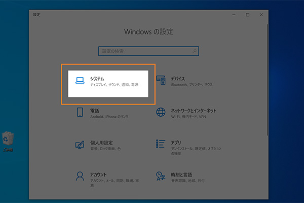Focus the 設定の検索 search field
Viewport: 304px width, 203px height.
click(148, 51)
